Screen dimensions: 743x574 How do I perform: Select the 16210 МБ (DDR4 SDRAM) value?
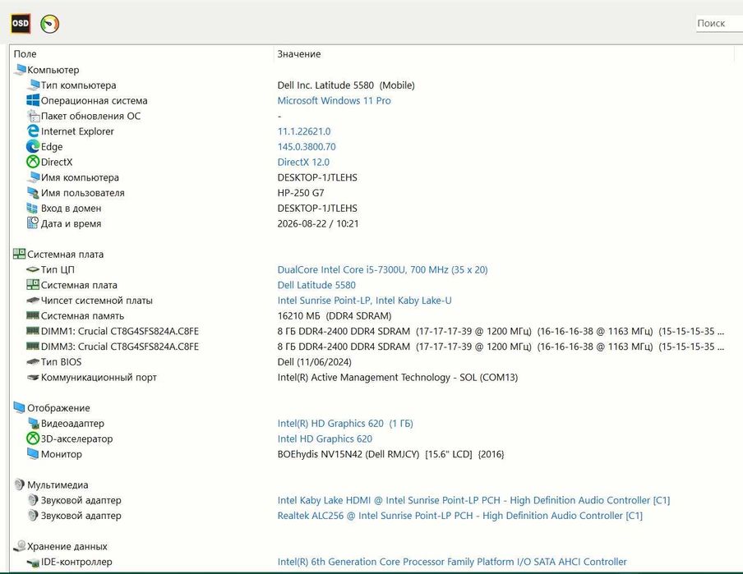pos(335,316)
